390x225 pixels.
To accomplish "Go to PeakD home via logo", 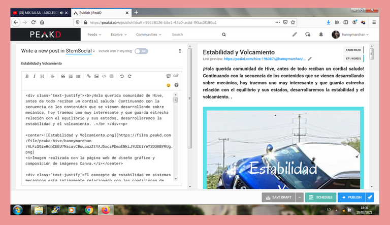I will [46, 35].
